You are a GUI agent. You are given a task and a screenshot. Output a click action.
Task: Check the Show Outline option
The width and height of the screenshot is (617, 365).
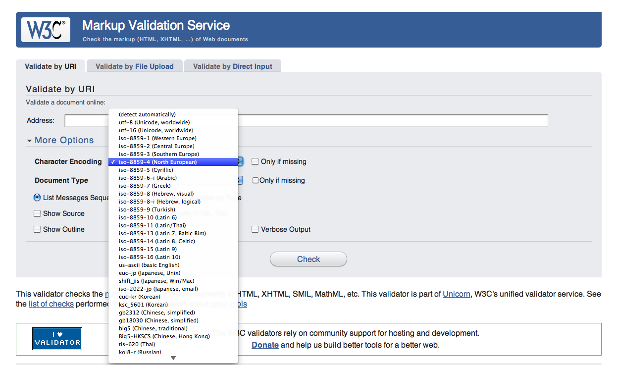pos(37,229)
